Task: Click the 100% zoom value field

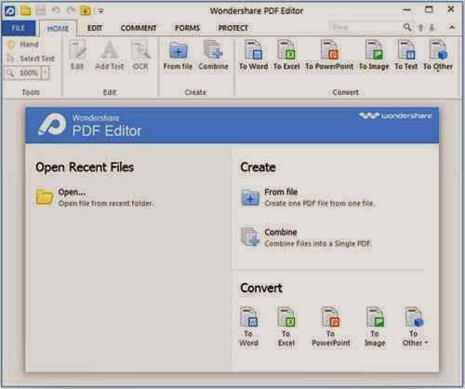Action: click(29, 74)
